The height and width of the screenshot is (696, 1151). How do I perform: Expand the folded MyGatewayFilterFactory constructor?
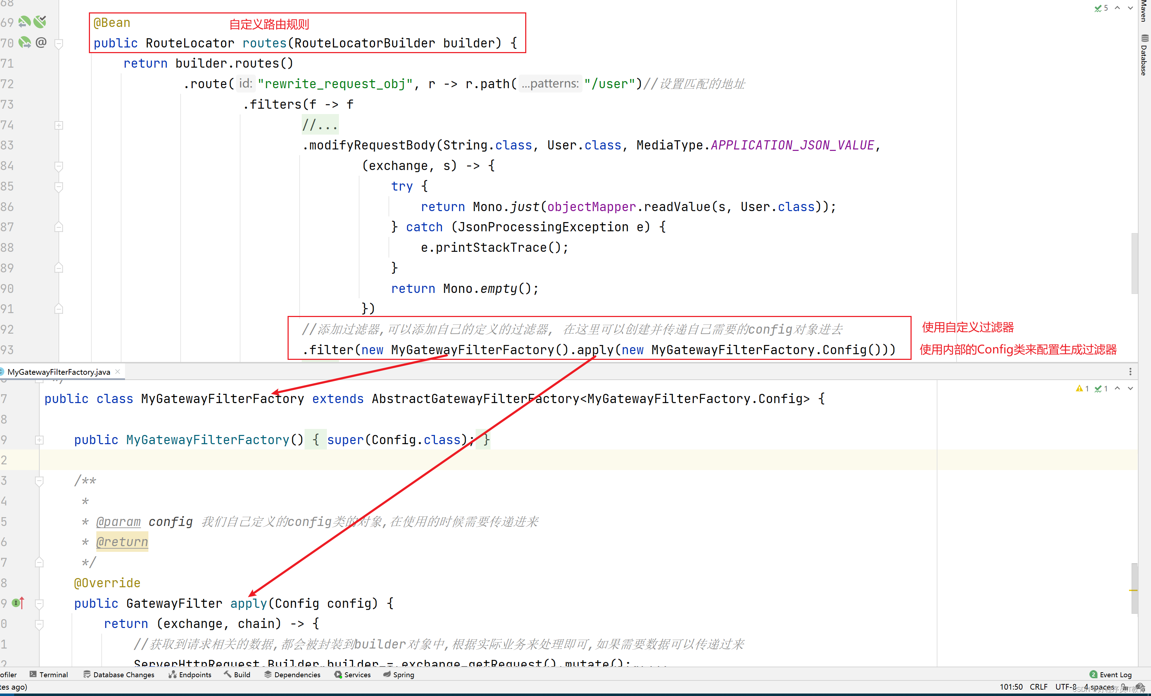(x=40, y=440)
